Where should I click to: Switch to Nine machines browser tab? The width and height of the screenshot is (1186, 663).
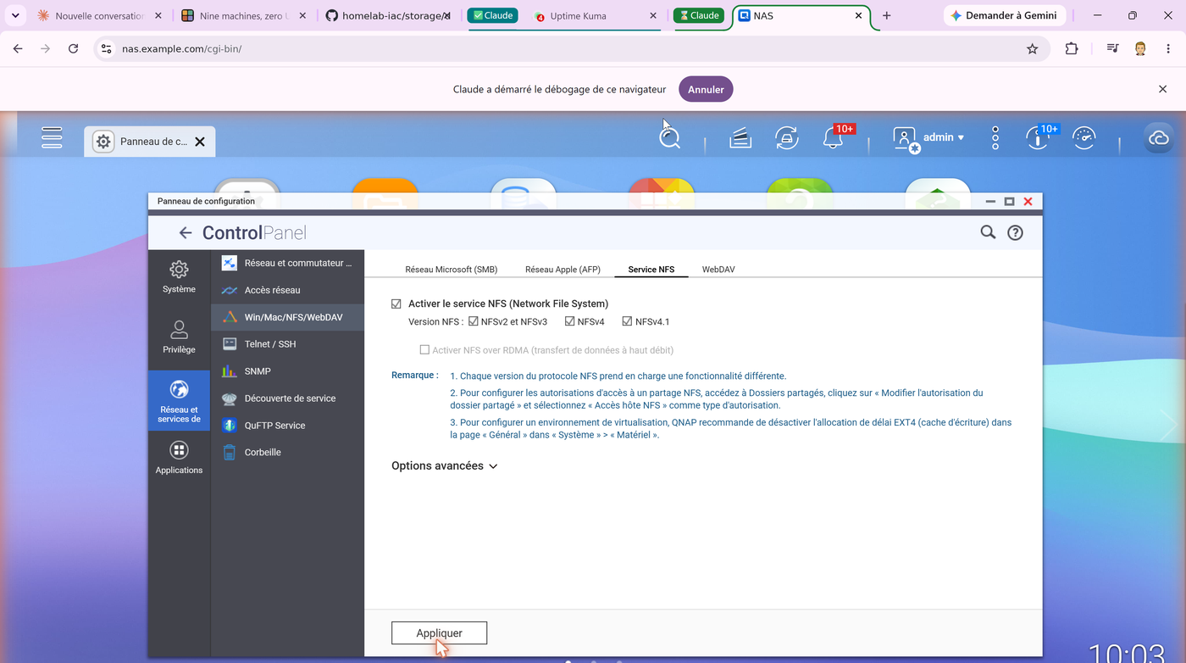(x=245, y=15)
